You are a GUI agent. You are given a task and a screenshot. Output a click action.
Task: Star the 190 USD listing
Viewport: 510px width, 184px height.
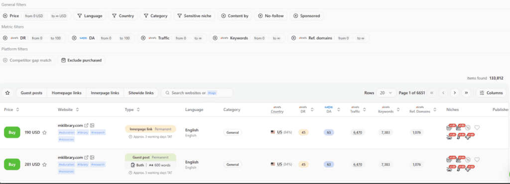44,132
